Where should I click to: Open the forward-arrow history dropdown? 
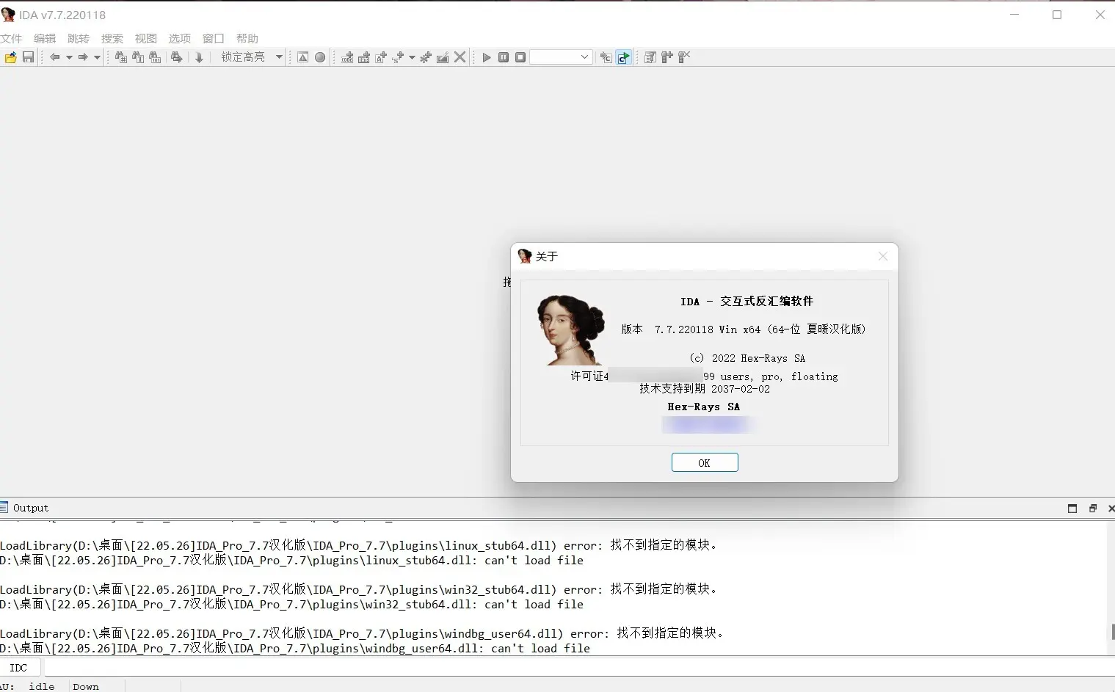97,57
